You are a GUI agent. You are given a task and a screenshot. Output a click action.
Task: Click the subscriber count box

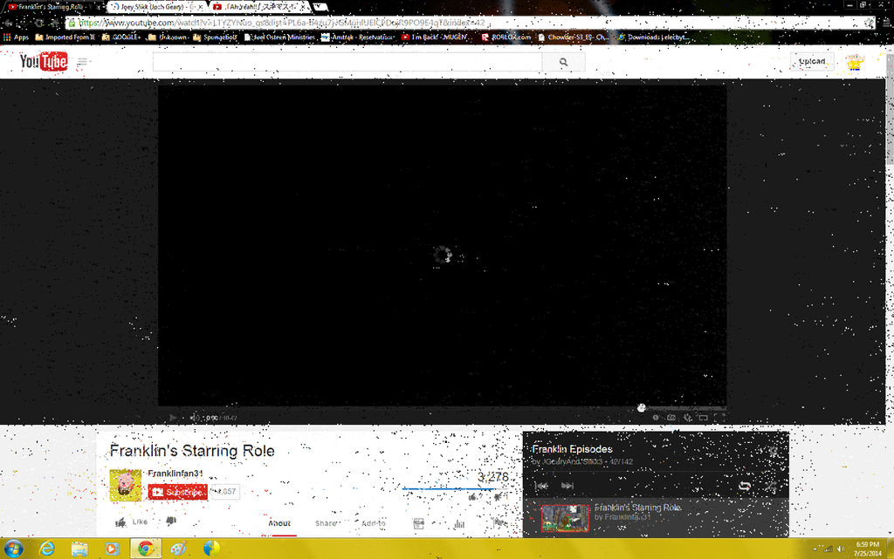point(226,492)
